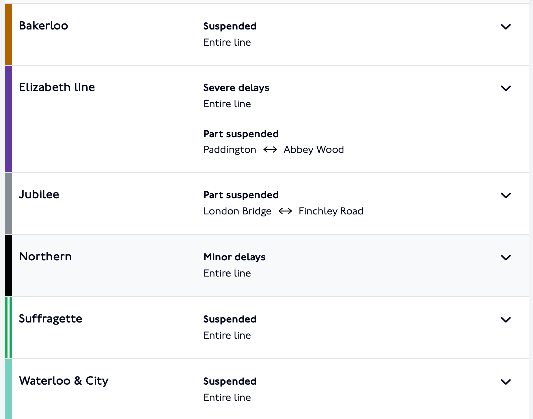
Task: Click the purple Elizabeth line colour bar
Action: pos(9,119)
